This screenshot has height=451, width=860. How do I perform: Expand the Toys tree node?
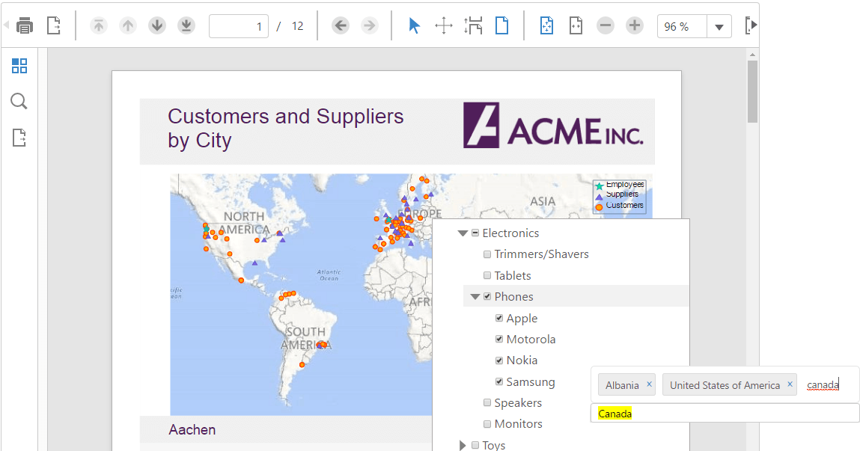[x=462, y=444]
